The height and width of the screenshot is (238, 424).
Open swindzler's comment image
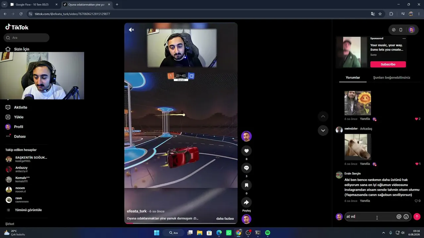(358, 147)
